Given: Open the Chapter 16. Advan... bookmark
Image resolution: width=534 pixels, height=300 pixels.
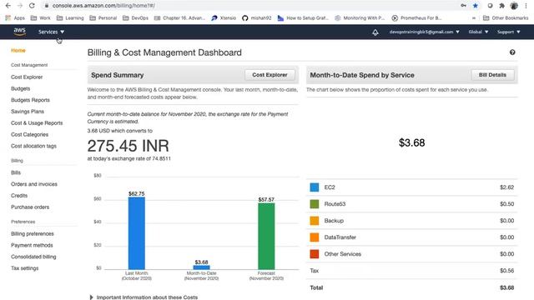Looking at the screenshot, I should click(180, 18).
